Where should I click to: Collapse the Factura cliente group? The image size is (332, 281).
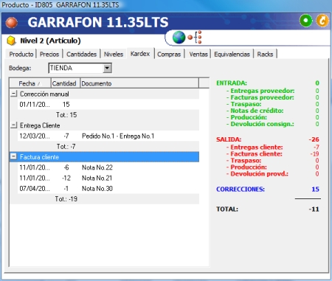(14, 156)
